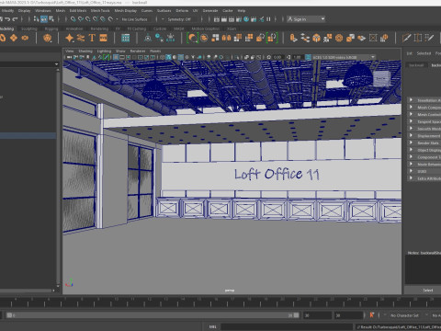Click the viewport exposure value field
Screen dimensions: 441x331
[278, 57]
